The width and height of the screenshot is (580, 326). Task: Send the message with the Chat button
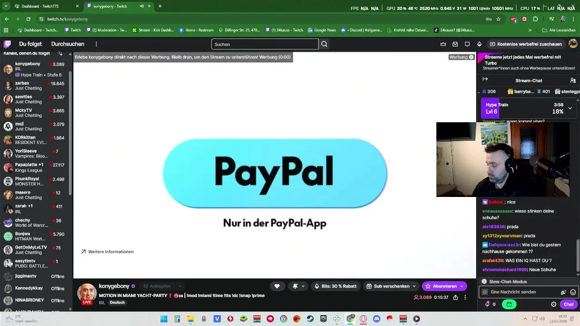coord(569,304)
